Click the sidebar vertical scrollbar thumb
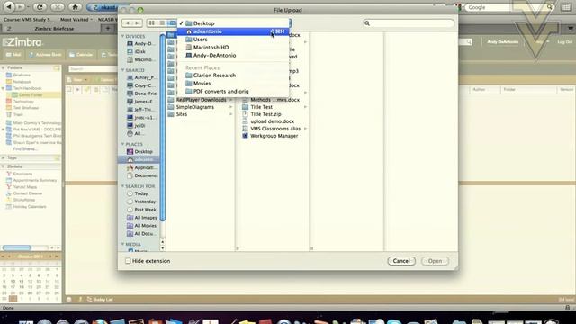Image resolution: width=576 pixels, height=324 pixels. click(x=162, y=129)
